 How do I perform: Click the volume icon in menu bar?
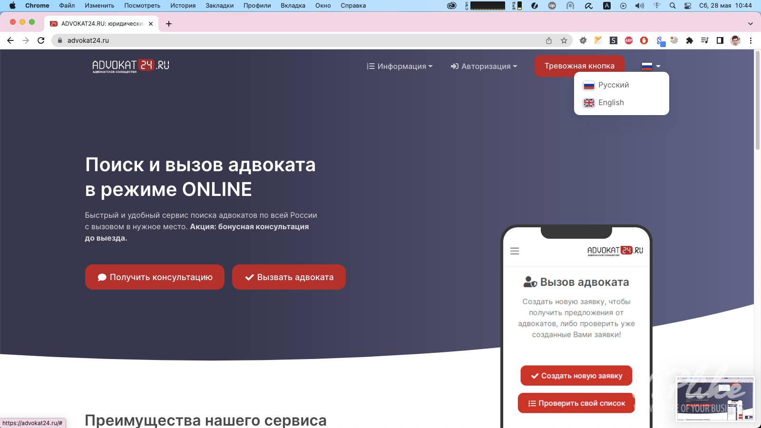point(640,6)
